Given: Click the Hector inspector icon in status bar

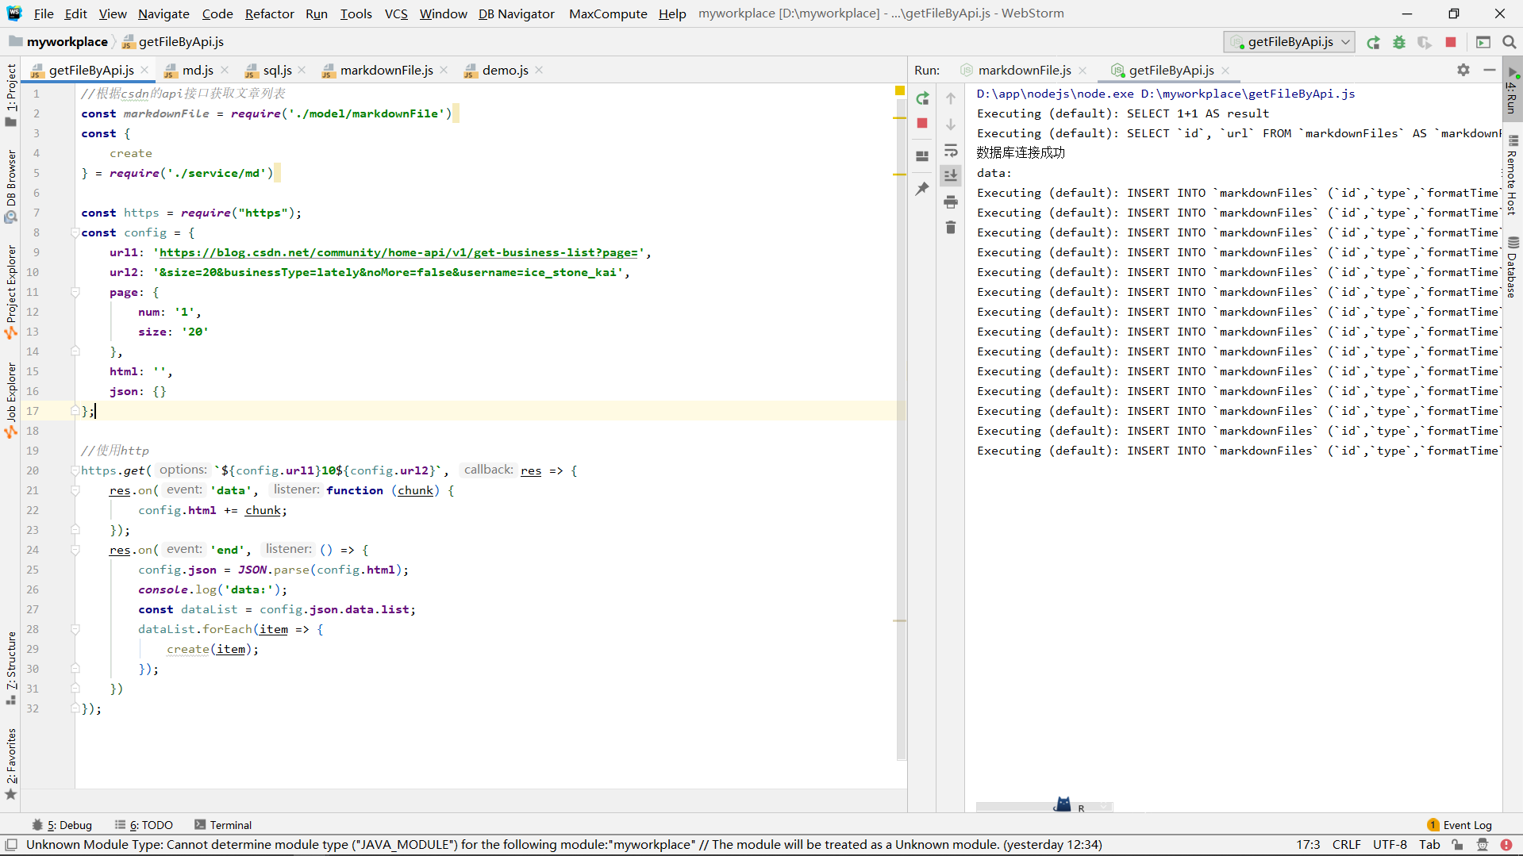Looking at the screenshot, I should tap(1482, 845).
